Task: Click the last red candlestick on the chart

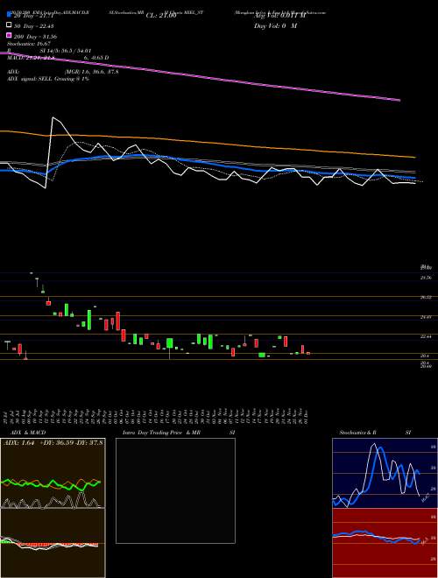Action: 308,353
